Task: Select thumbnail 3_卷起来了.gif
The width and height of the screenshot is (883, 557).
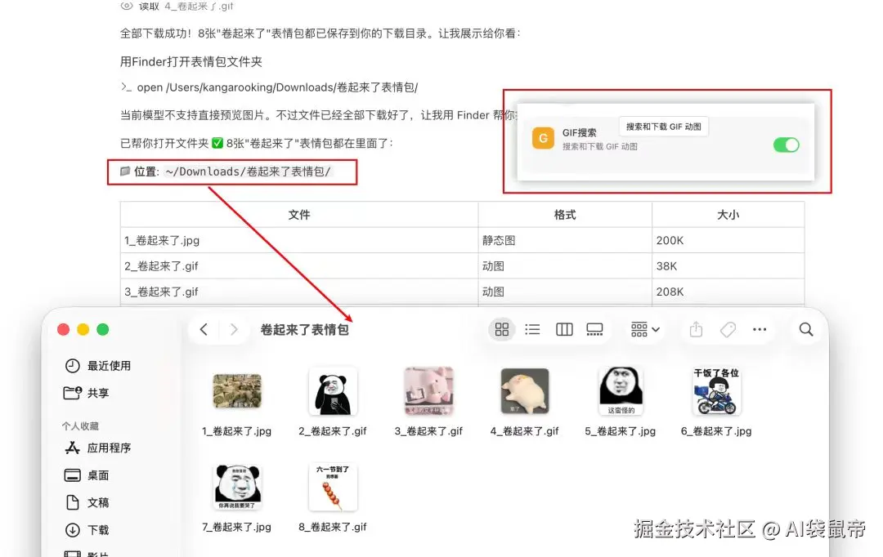Action: [428, 391]
